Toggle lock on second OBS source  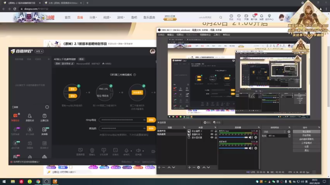216,134
